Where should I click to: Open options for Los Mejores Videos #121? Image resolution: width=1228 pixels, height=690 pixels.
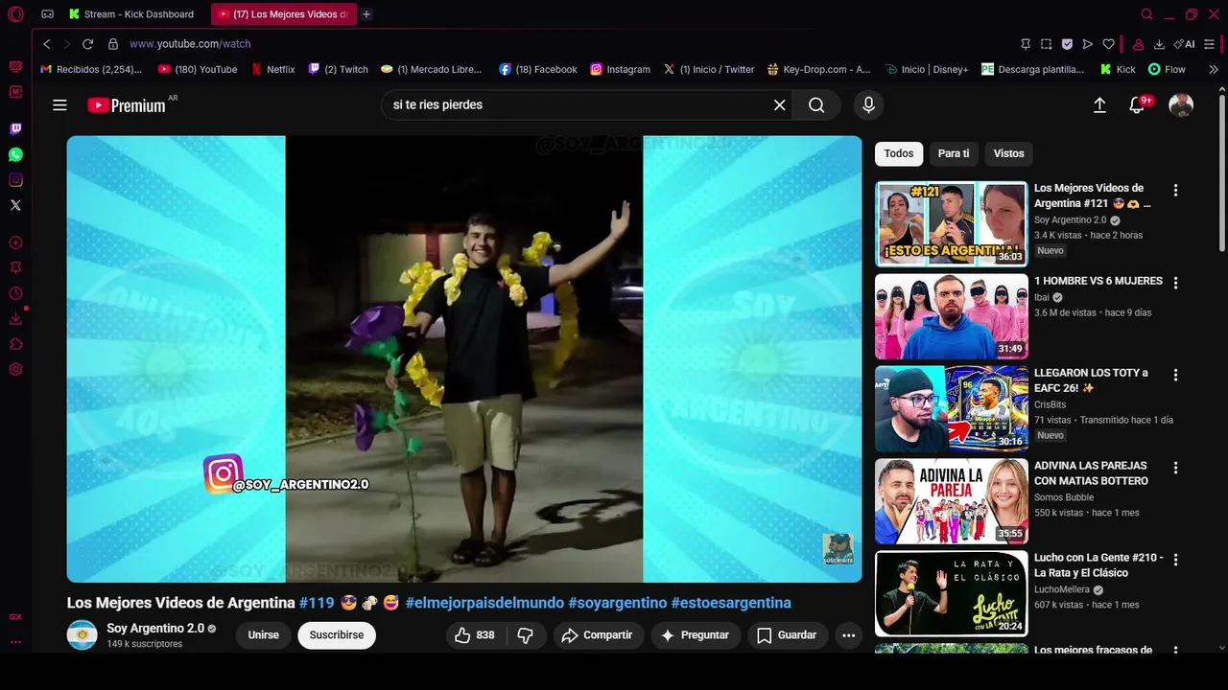[x=1175, y=191]
